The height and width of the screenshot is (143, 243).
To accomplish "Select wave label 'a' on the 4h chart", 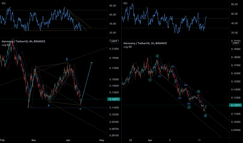I will (x=48, y=106).
